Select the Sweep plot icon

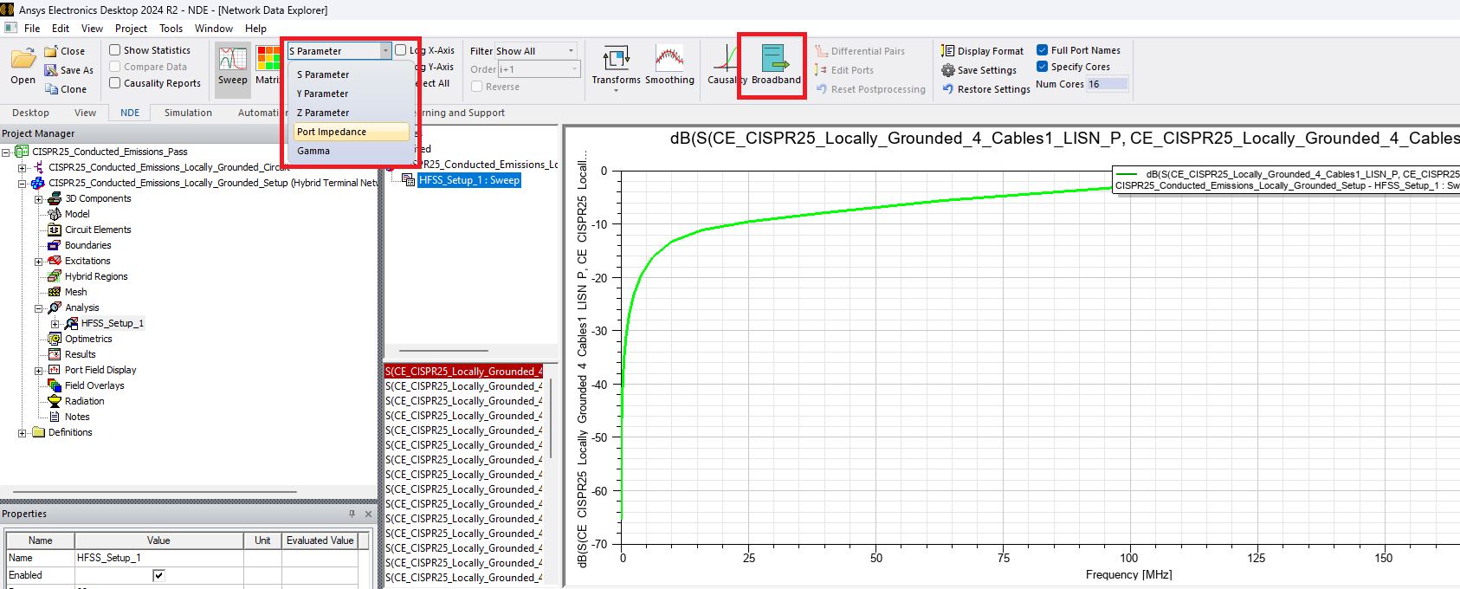point(232,59)
